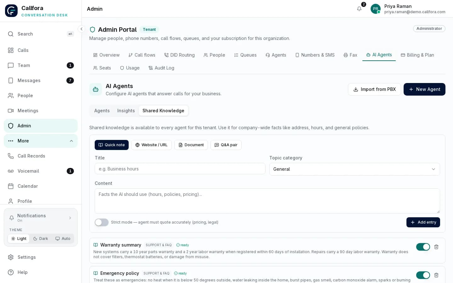453x283 pixels.
Task: Open the DID Routing tab
Action: [179, 55]
